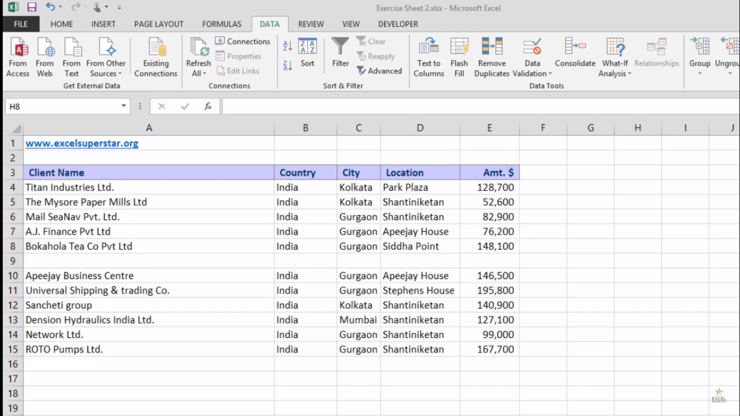Image resolution: width=740 pixels, height=416 pixels.
Task: Sort A to Z ascending
Action: click(288, 47)
